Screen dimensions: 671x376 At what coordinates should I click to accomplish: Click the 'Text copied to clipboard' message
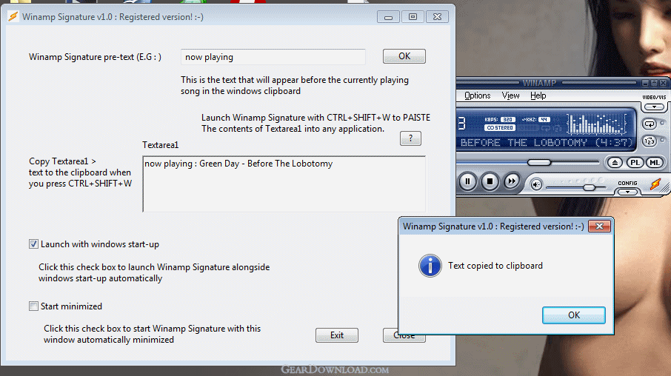pos(495,266)
